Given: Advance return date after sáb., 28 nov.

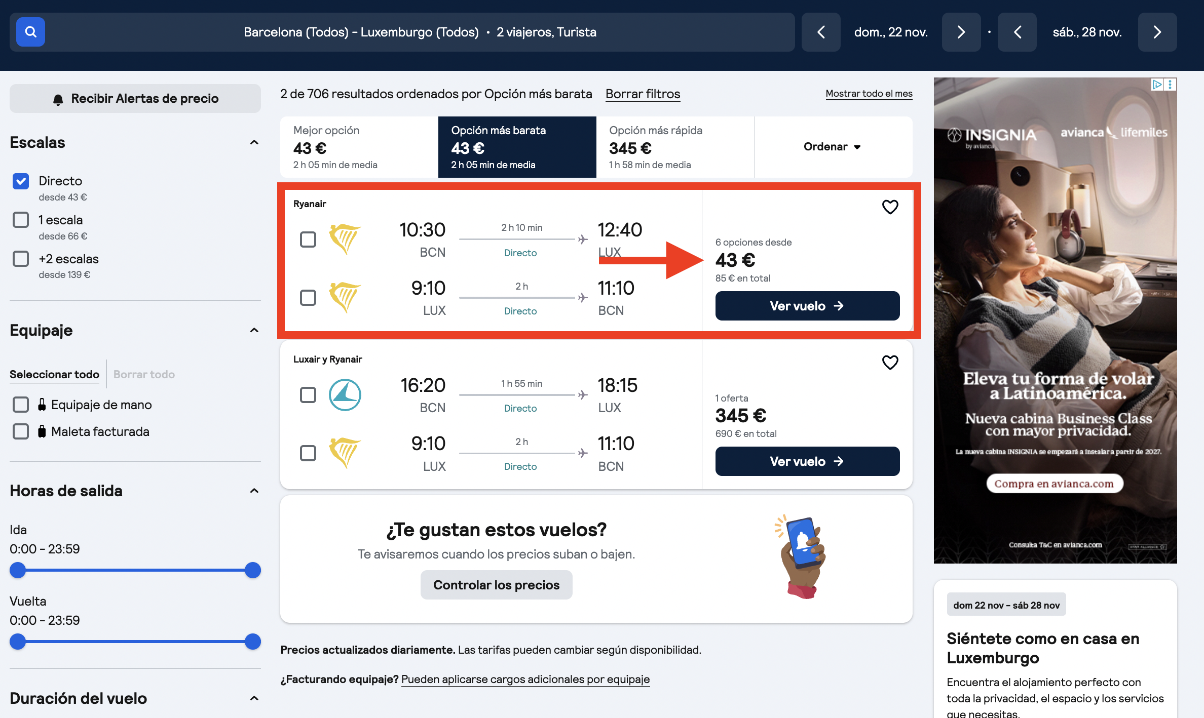Looking at the screenshot, I should point(1157,32).
